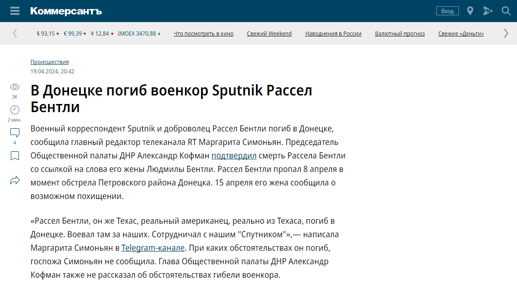Screen dimensions: 517x289
Task: Click the views eye icon
Action: (x=15, y=87)
